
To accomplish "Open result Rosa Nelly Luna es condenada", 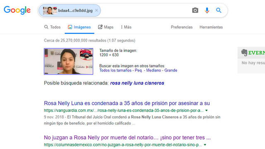I will pyautogui.click(x=127, y=103).
